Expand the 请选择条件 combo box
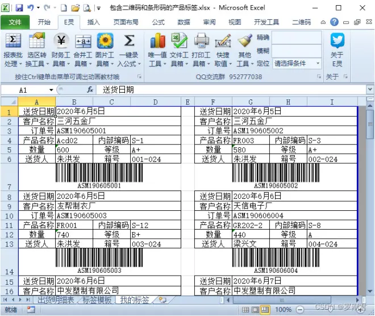 (318, 64)
